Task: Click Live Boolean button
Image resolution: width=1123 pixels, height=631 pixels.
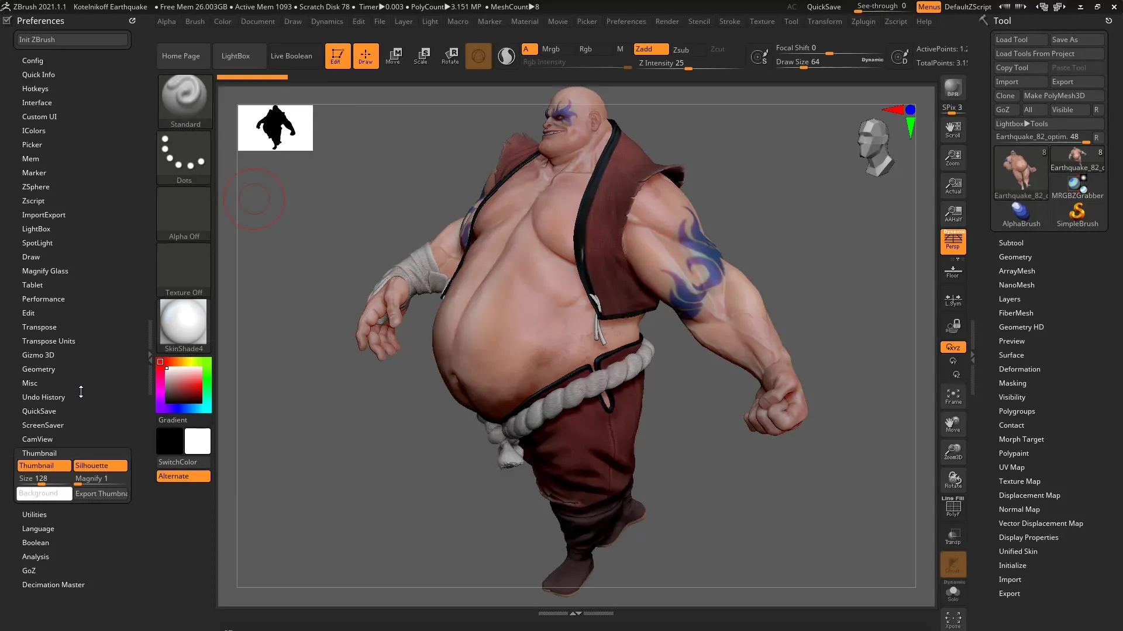Action: tap(291, 56)
